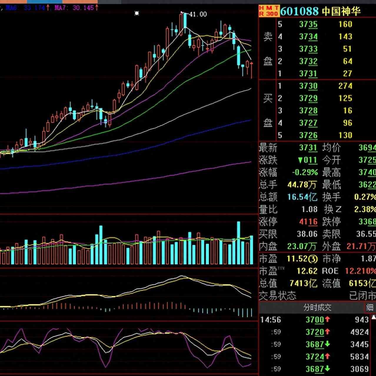Viewport: 376px width, 376px height.
Task: Click the 41.00 high price label
Action: pos(198,14)
